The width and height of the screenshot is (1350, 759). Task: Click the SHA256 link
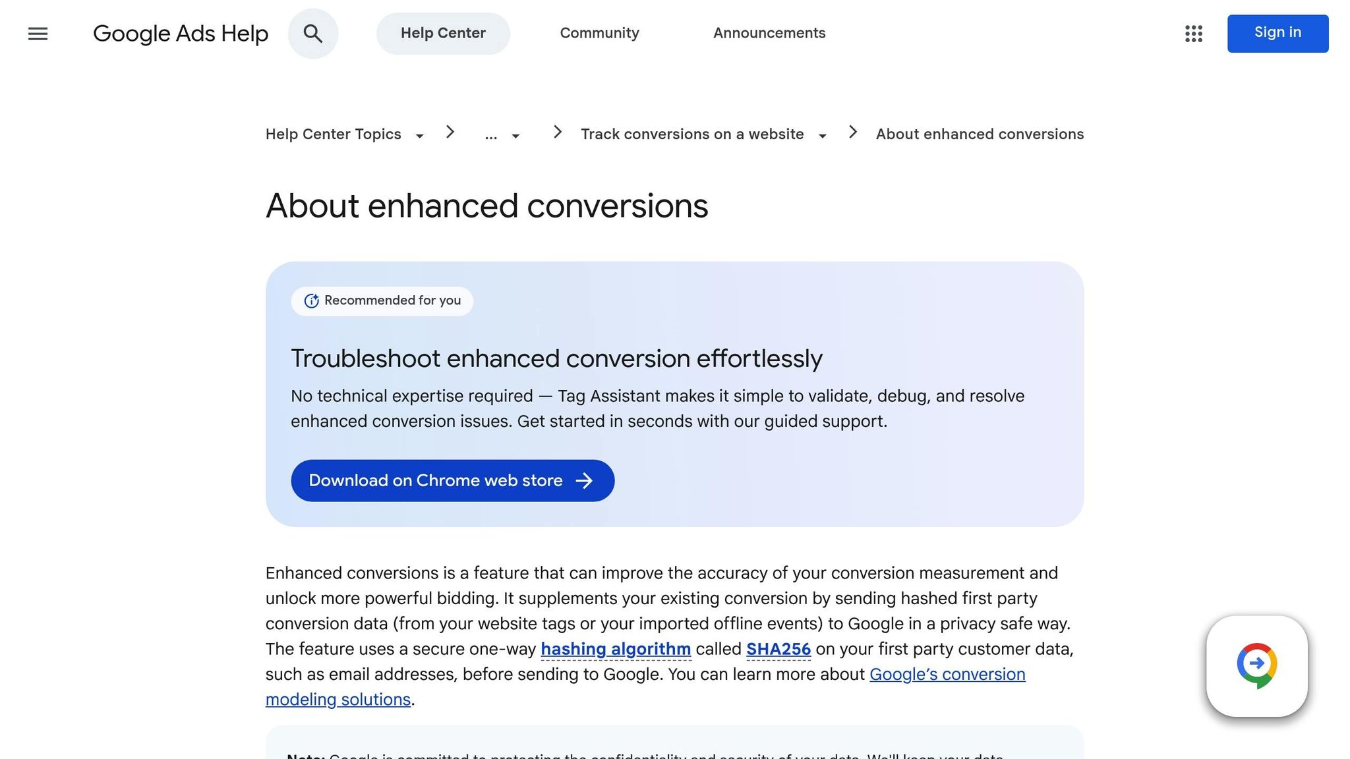tap(778, 649)
